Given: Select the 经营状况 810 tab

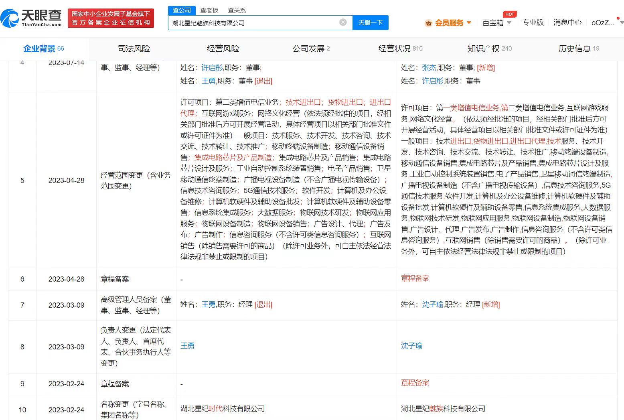Looking at the screenshot, I should tap(400, 49).
